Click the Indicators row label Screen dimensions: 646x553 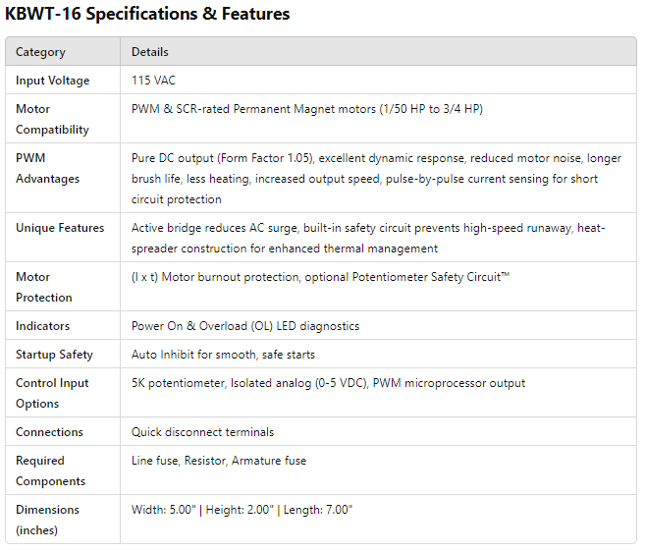[43, 326]
